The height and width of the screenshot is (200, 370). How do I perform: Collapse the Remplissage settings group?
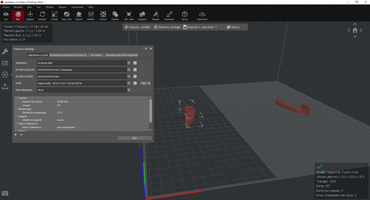click(x=16, y=109)
